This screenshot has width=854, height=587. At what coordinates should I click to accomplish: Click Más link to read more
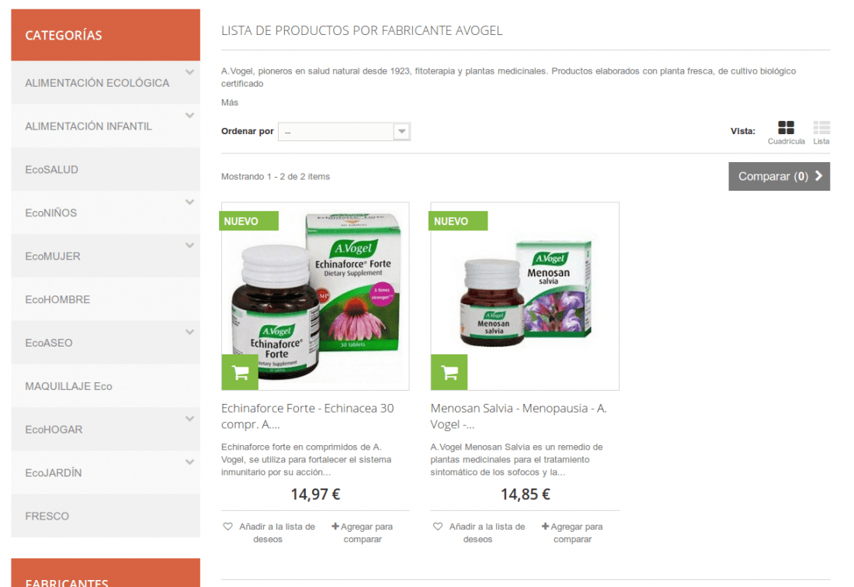tap(230, 102)
